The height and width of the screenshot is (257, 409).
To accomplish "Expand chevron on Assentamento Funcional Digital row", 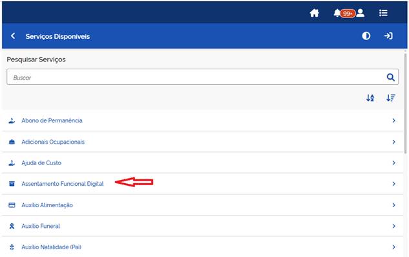I will [394, 184].
